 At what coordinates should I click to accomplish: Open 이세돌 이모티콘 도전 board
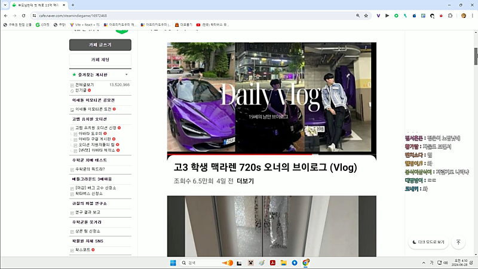coord(93,109)
